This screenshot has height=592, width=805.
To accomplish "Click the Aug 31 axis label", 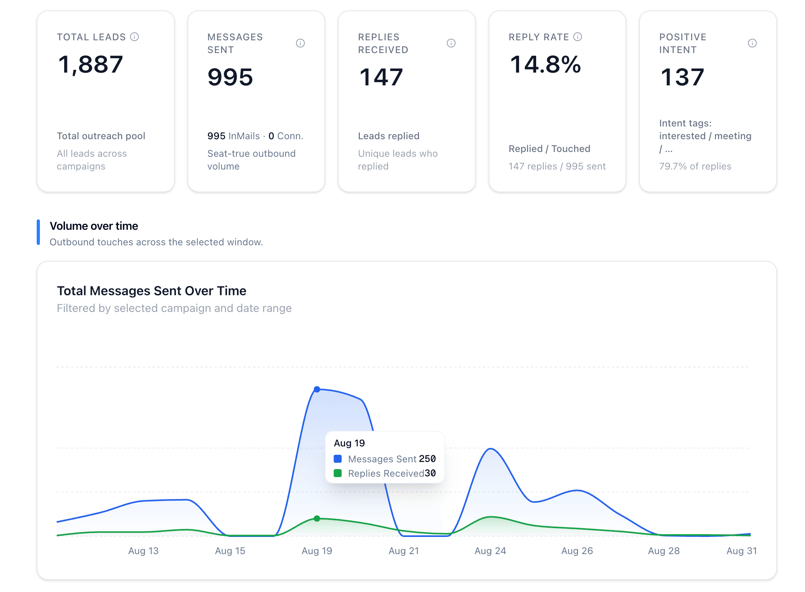I will pyautogui.click(x=742, y=551).
